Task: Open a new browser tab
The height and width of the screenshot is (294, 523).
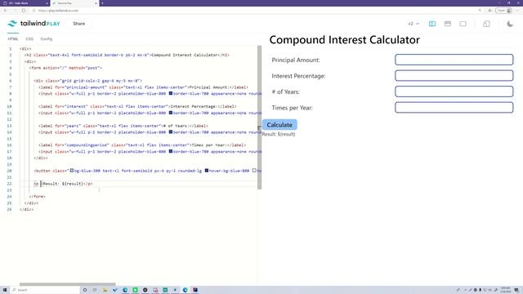Action: [x=102, y=3]
